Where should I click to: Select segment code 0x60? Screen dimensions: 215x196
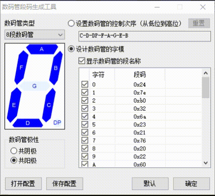[140, 164]
